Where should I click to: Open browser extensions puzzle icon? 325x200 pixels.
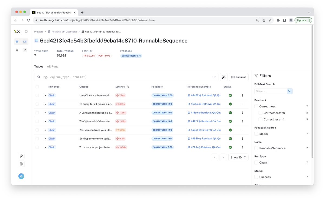pos(278,20)
